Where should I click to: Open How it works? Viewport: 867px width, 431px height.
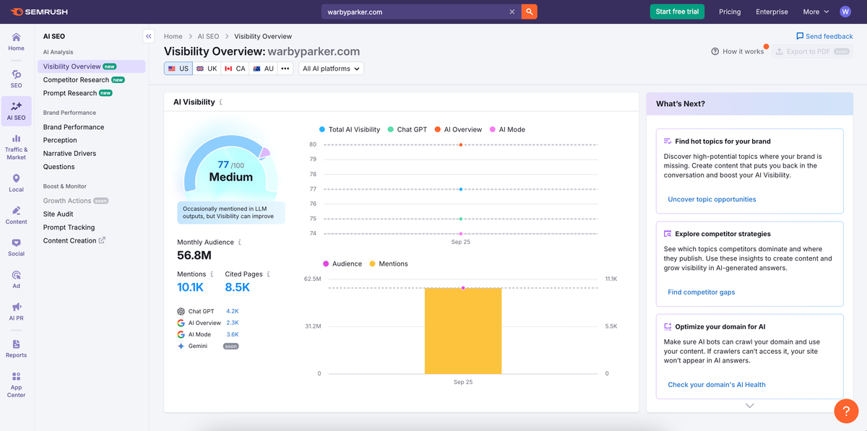point(738,51)
